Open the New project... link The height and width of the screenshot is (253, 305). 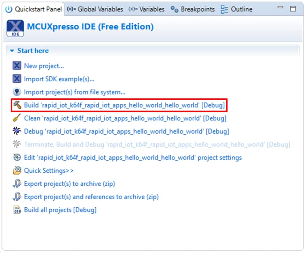coord(44,66)
